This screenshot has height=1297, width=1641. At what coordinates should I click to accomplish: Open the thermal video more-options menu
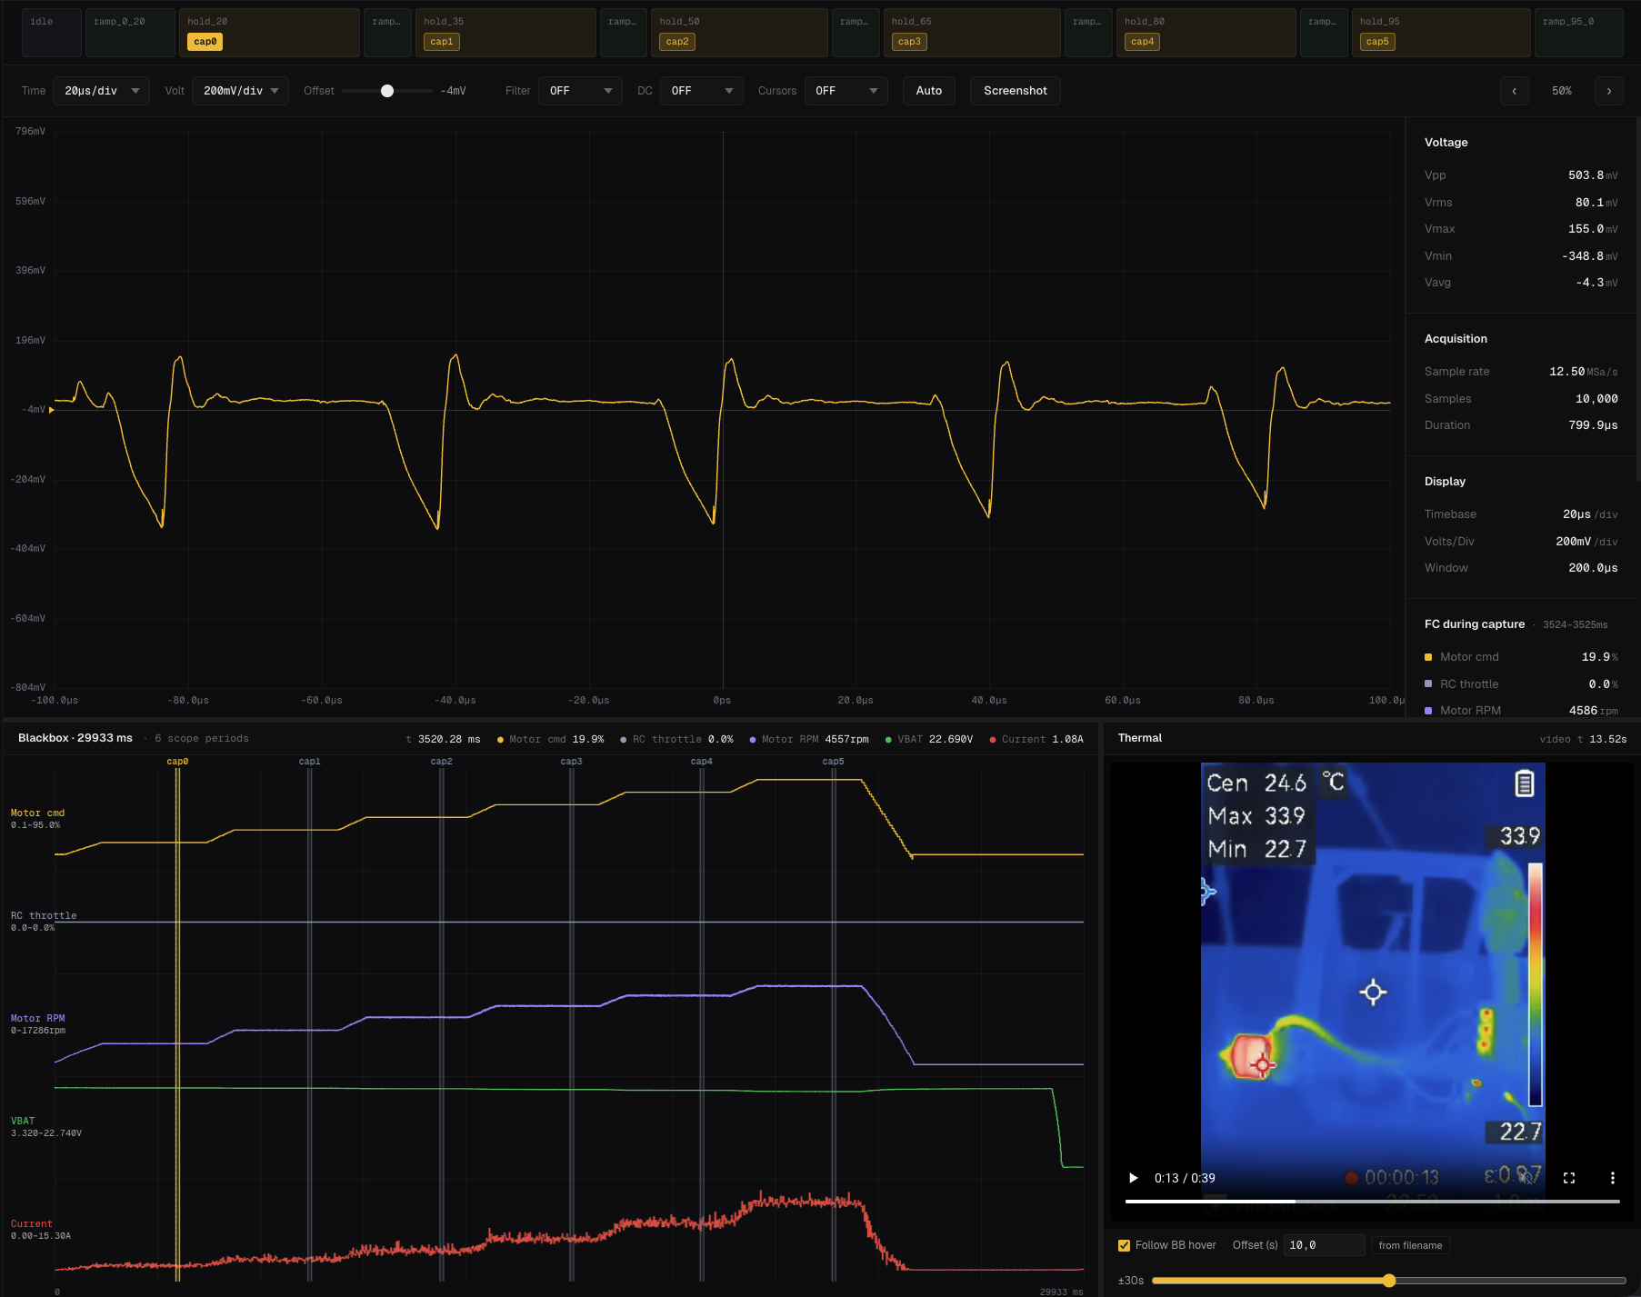(1613, 1178)
